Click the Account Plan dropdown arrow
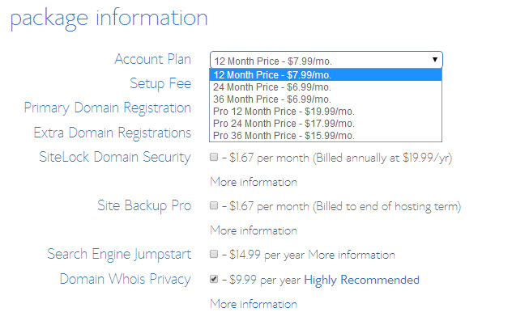Screen dimensions: 529x325 (x=435, y=60)
